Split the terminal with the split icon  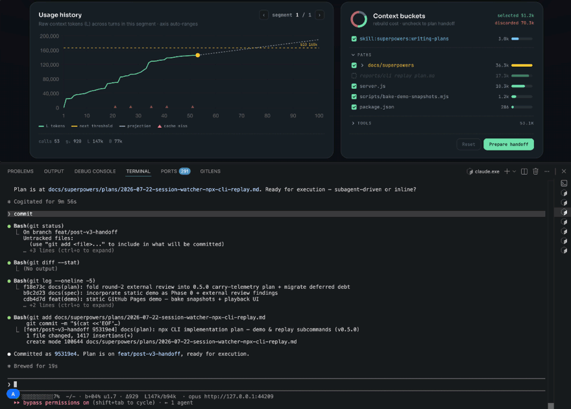pos(524,171)
